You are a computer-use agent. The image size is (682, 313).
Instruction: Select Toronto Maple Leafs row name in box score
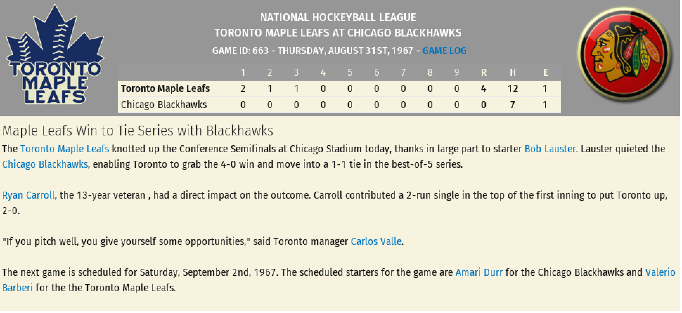165,89
